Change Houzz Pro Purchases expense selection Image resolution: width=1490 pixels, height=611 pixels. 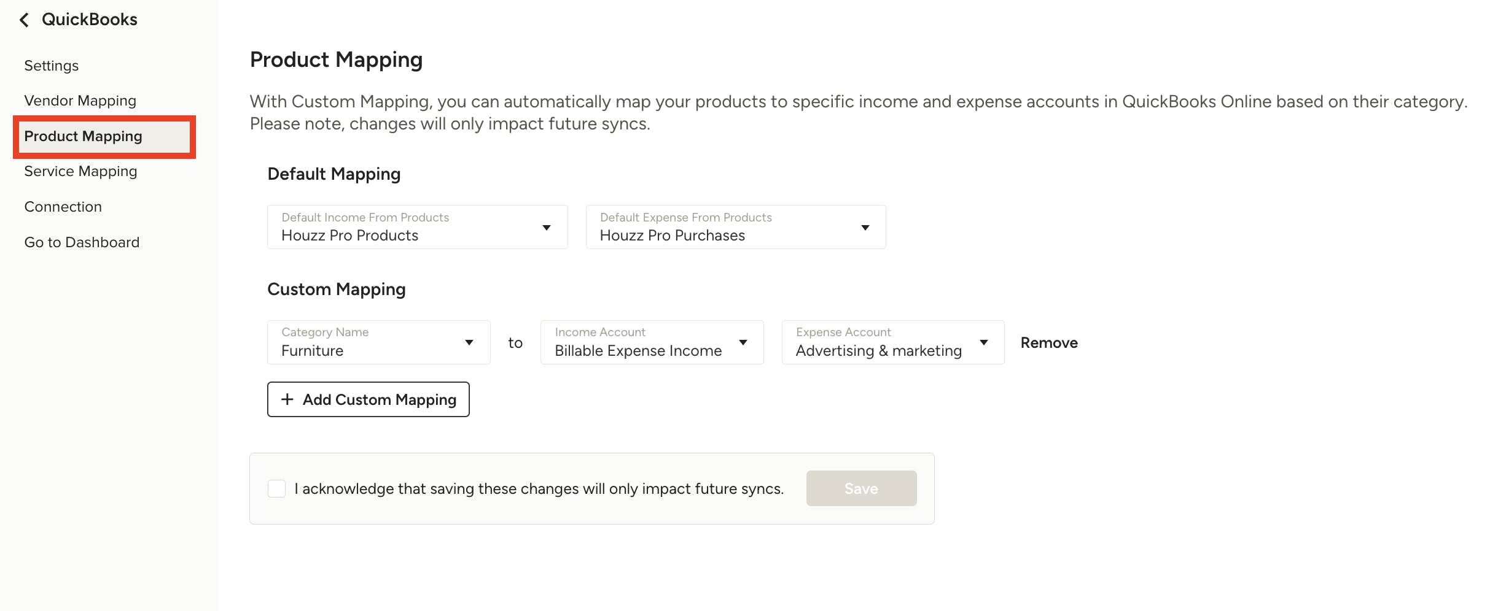tap(735, 227)
